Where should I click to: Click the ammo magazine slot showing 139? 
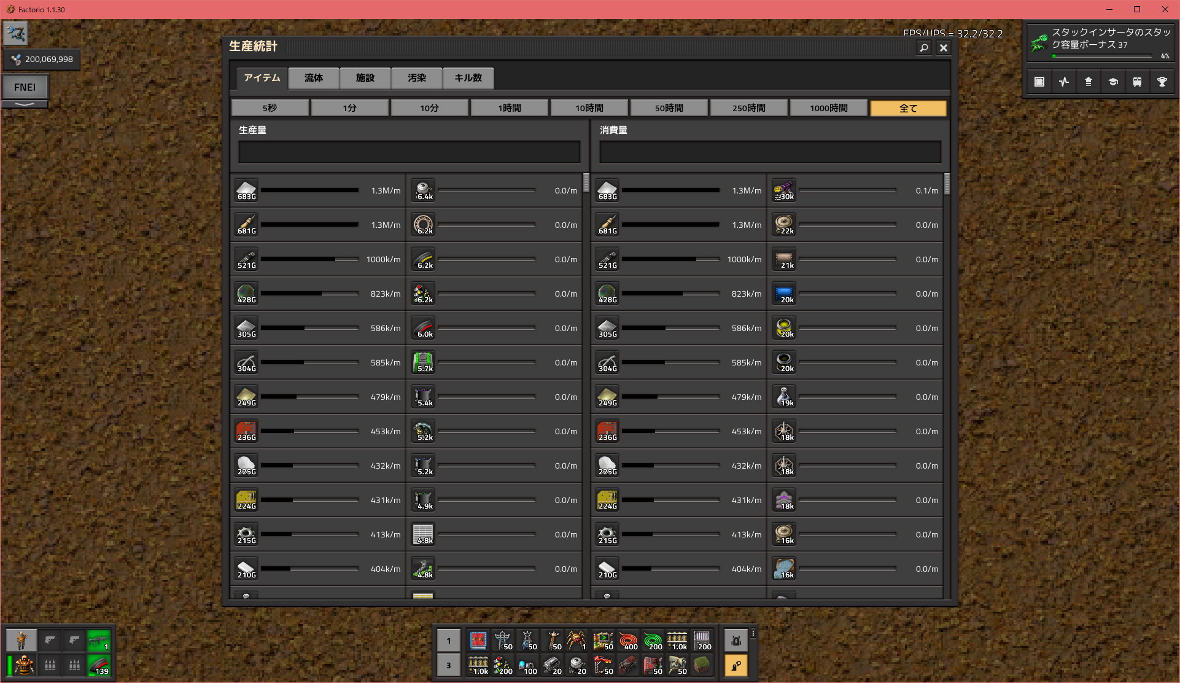click(x=98, y=665)
